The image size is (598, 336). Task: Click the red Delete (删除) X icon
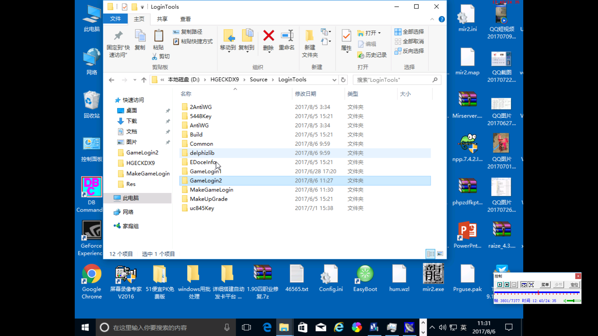pos(268,35)
